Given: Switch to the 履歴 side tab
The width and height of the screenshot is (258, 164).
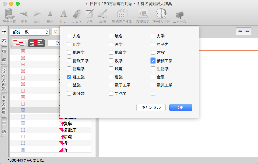Looking at the screenshot, I should coord(4,56).
